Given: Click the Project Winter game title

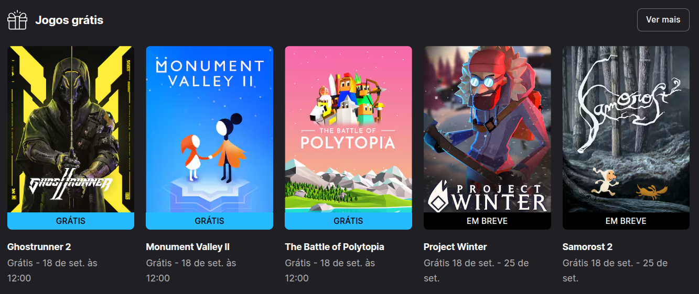Looking at the screenshot, I should pos(455,247).
